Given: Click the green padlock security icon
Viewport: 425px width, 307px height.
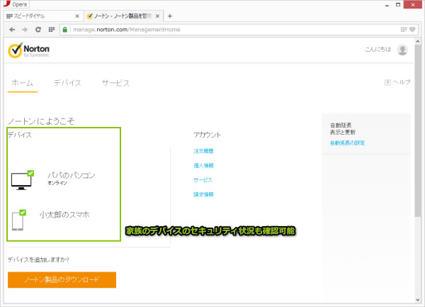Looking at the screenshot, I should 64,30.
